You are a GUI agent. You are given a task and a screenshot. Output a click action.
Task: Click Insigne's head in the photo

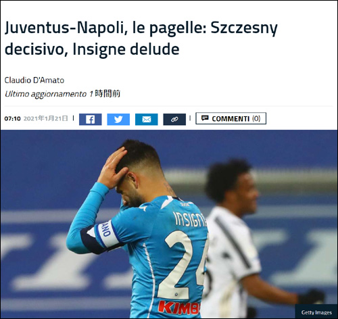(137, 171)
